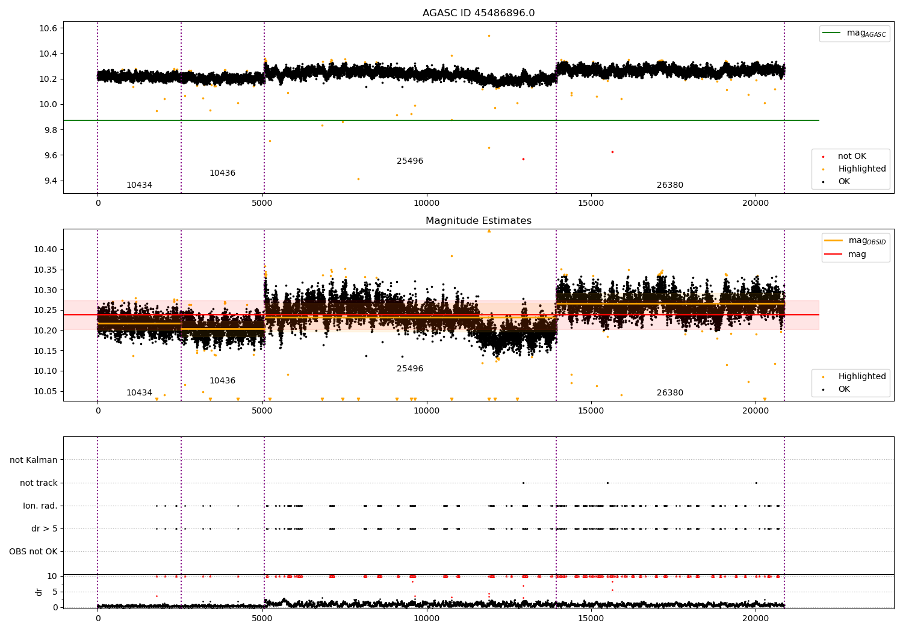The image size is (903, 632).
Task: Click the "Ion. rad." axis label
Action: click(x=40, y=506)
